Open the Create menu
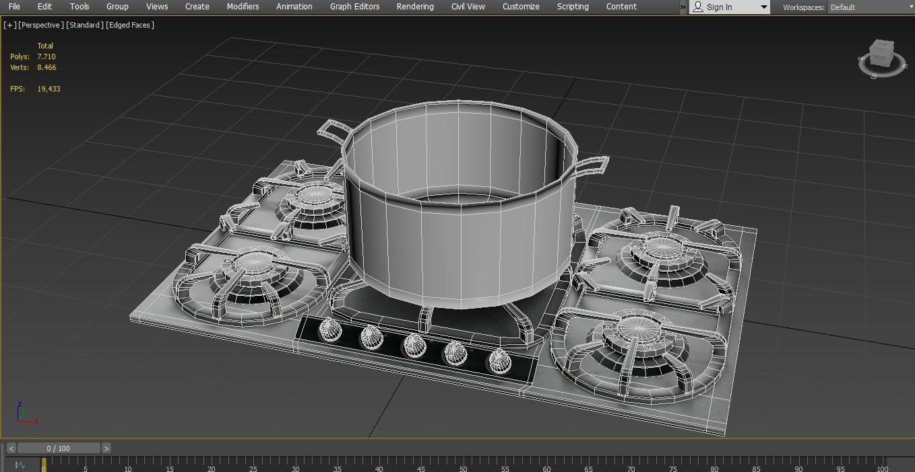 197,6
